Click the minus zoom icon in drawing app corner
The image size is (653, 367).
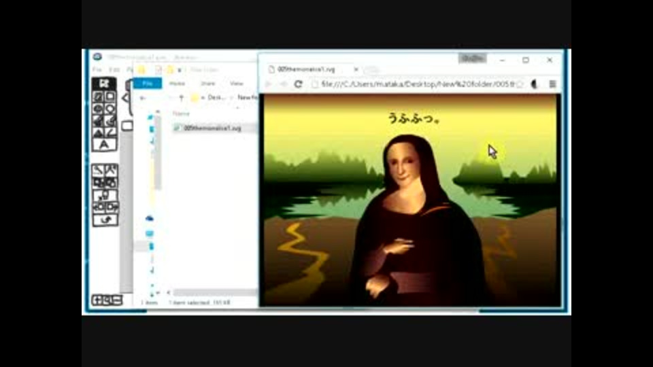tap(118, 300)
